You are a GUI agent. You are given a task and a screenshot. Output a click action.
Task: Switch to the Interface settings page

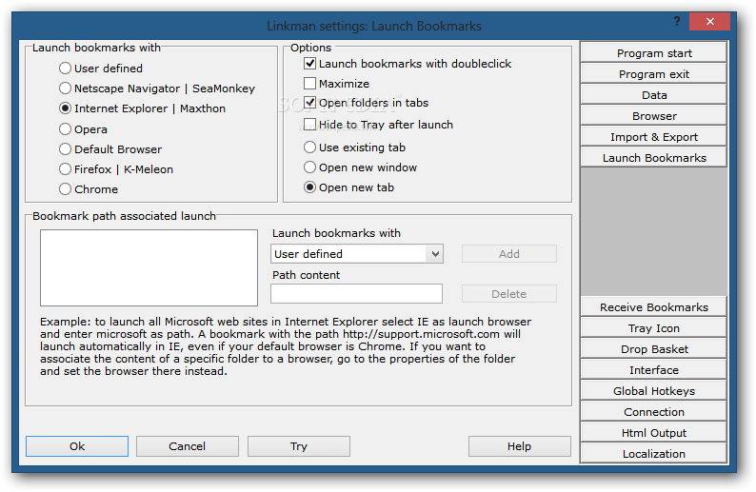click(654, 370)
